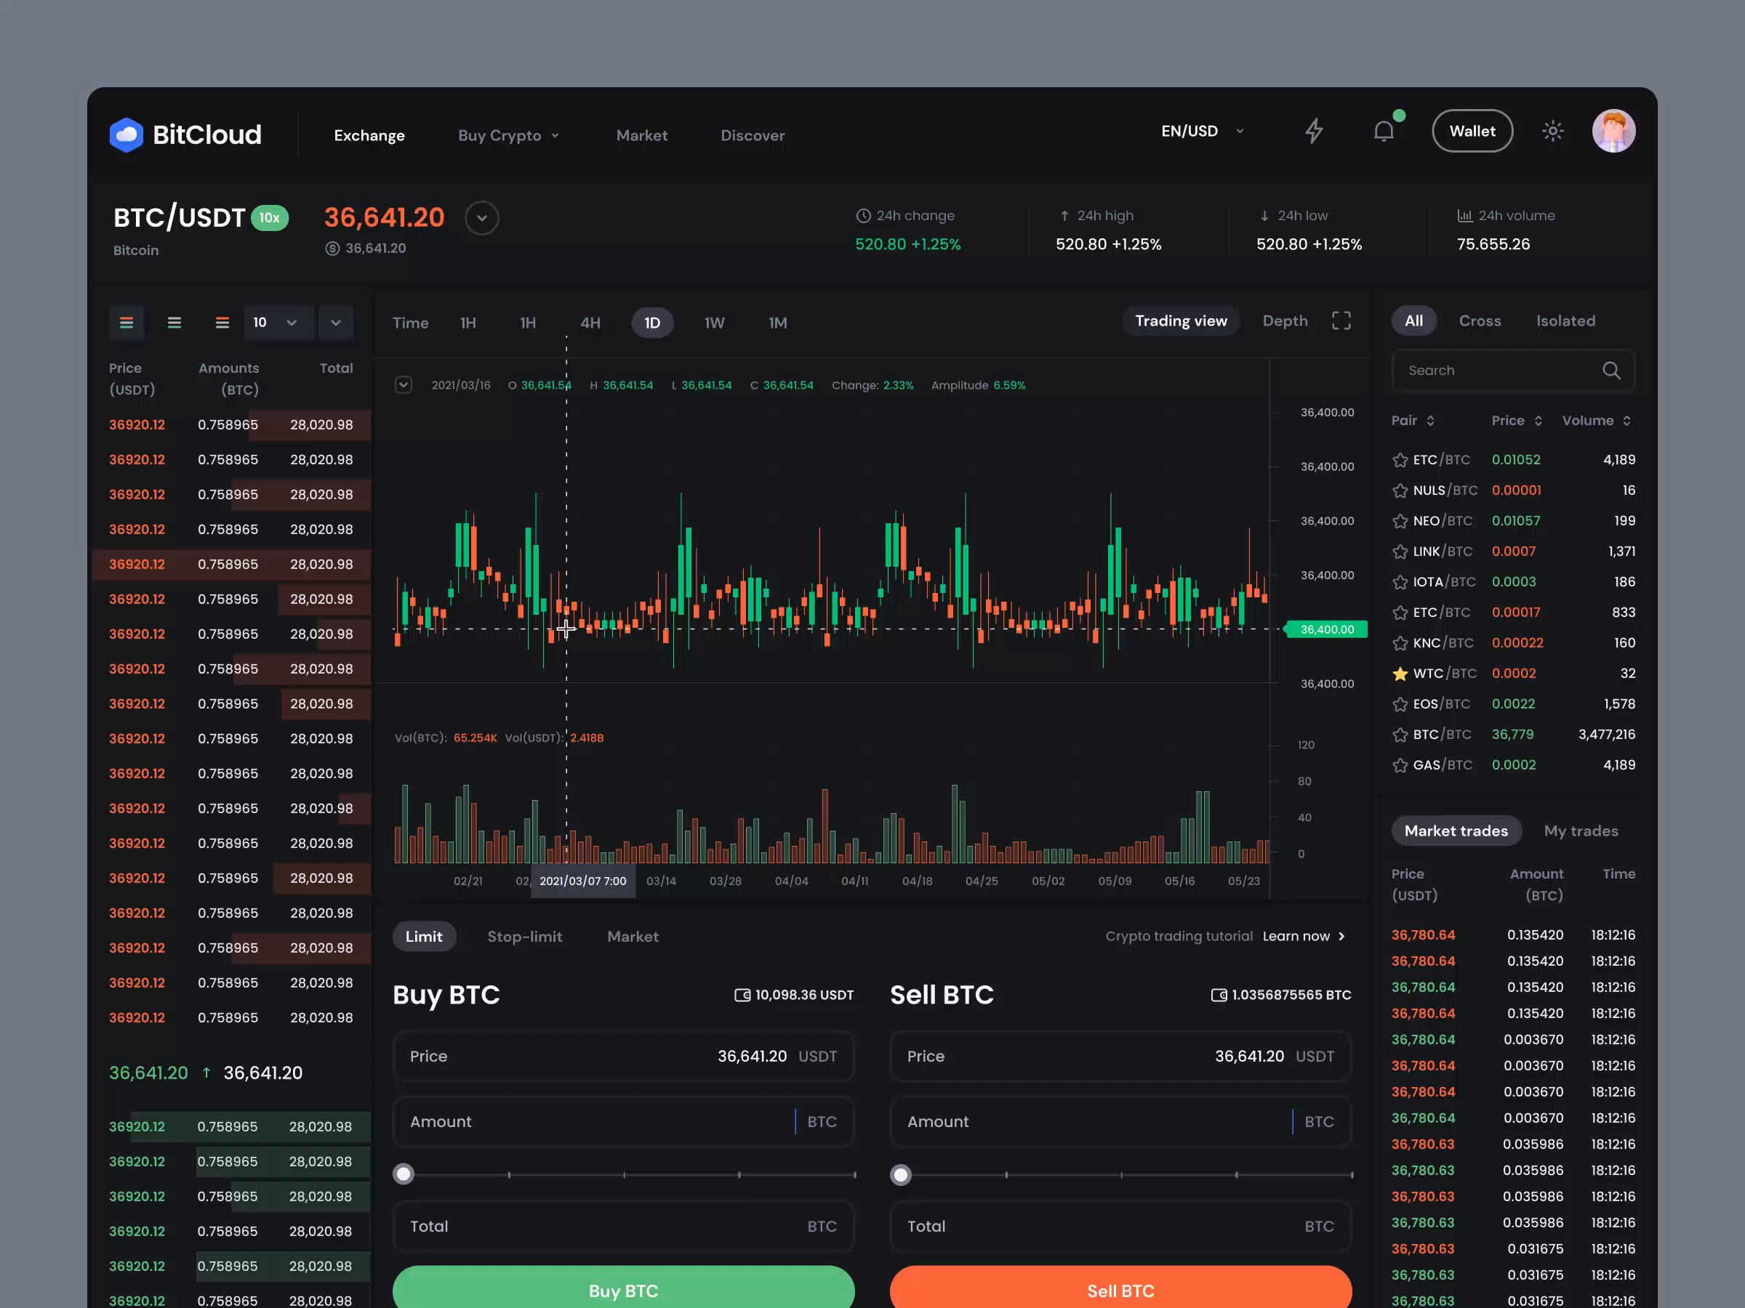
Task: Click the lightning quick-actions icon
Action: click(1315, 131)
